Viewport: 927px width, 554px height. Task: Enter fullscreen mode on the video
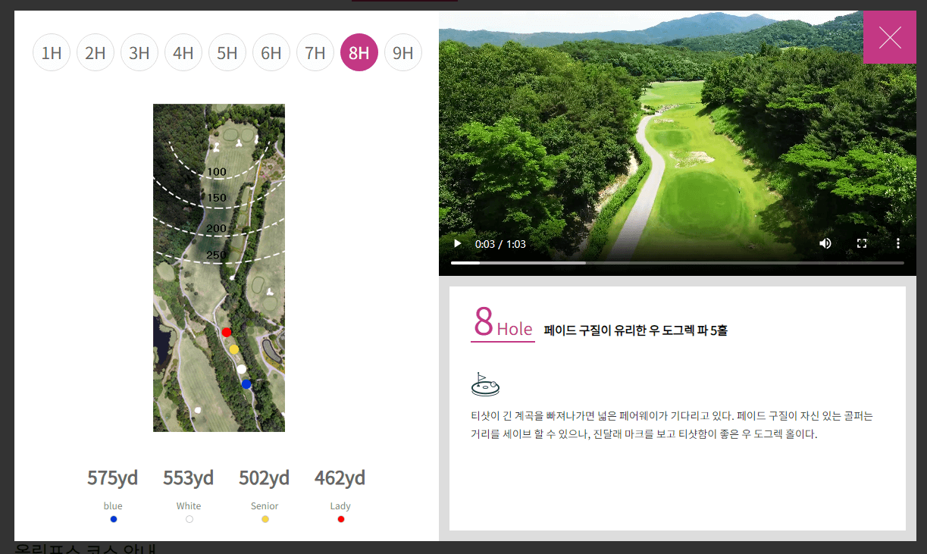[x=862, y=243]
